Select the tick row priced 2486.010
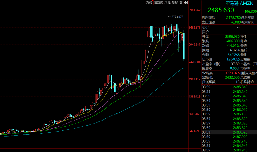Image resolution: width=257 pixels, height=152 pixels. [229, 110]
